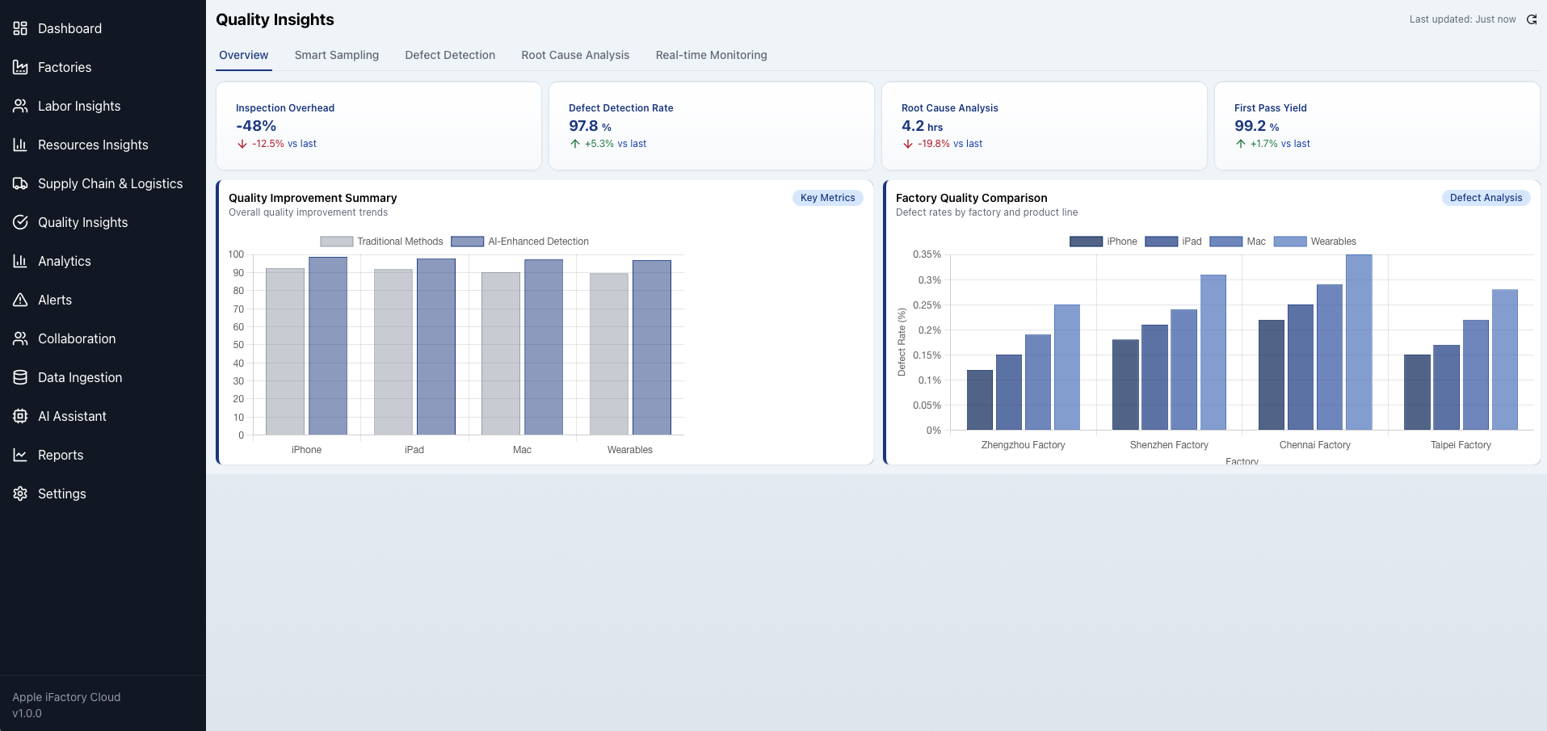The image size is (1547, 731).
Task: Click the Inspection Overhead metric card
Action: pos(379,126)
